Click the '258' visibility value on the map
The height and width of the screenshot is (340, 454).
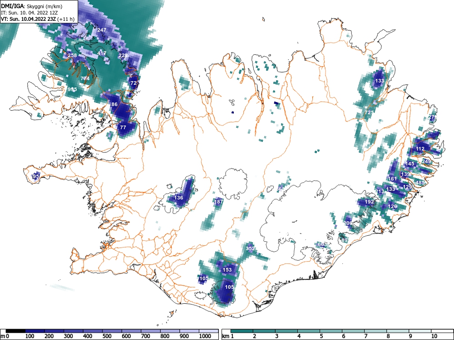tap(72, 55)
